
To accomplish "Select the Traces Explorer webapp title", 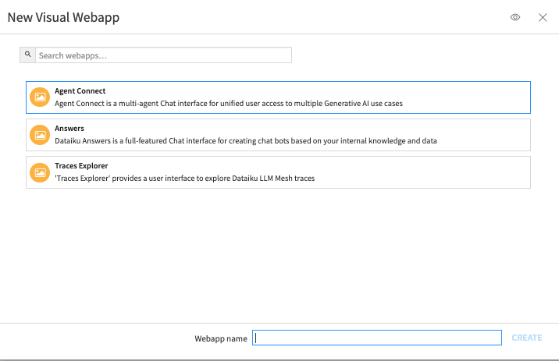I will point(81,165).
